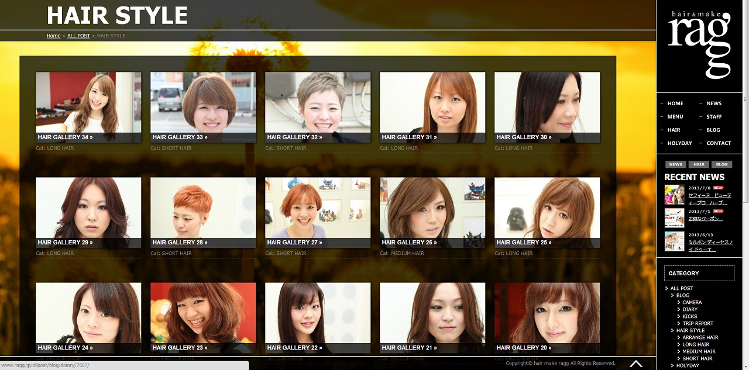Select LONG HAIR in the category tree
749x370 pixels.
click(696, 345)
